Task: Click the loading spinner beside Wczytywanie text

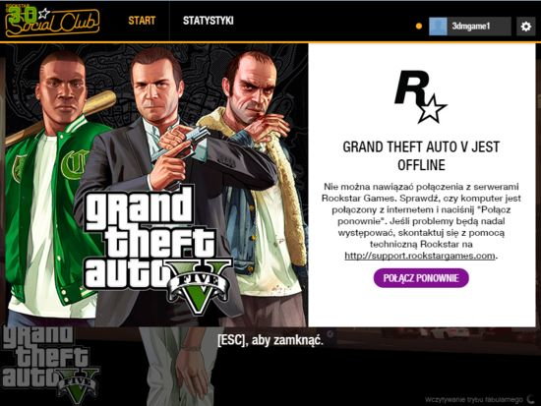Action: point(532,399)
